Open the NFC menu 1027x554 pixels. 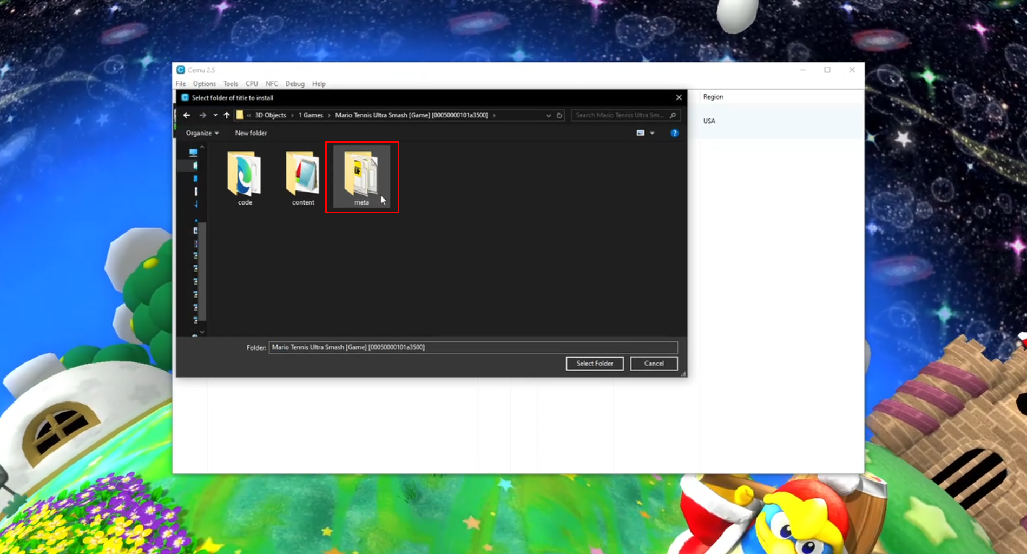pyautogui.click(x=271, y=84)
